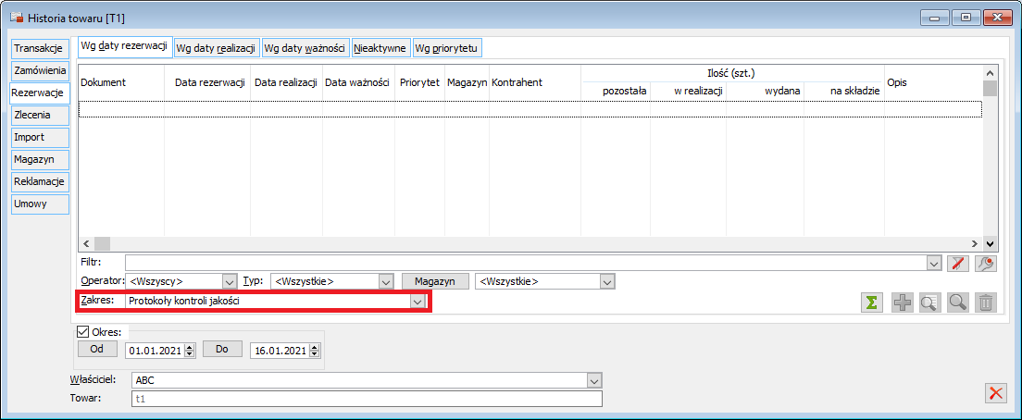Click the pozostała column header
Image resolution: width=1022 pixels, height=420 pixels.
pos(616,92)
